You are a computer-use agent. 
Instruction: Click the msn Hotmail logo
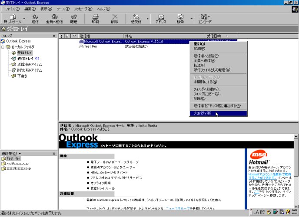tap(259, 158)
